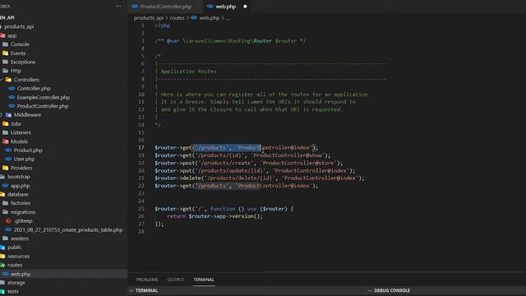
Task: Select web.php in the explorer tree
Action: tap(20, 274)
